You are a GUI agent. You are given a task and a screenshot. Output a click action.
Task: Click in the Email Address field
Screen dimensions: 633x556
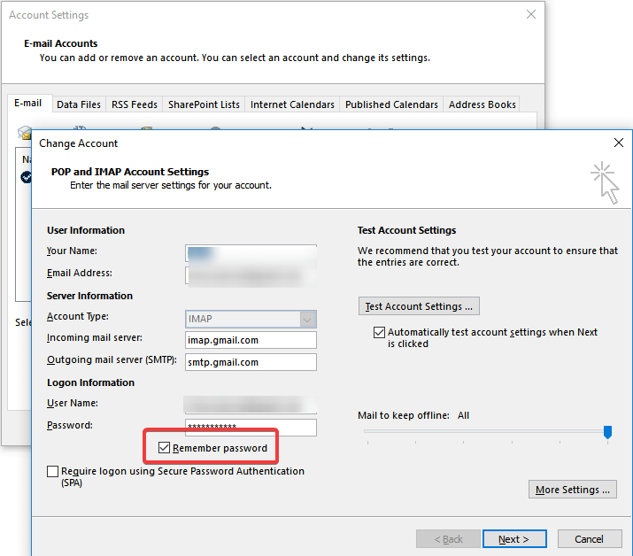point(251,275)
